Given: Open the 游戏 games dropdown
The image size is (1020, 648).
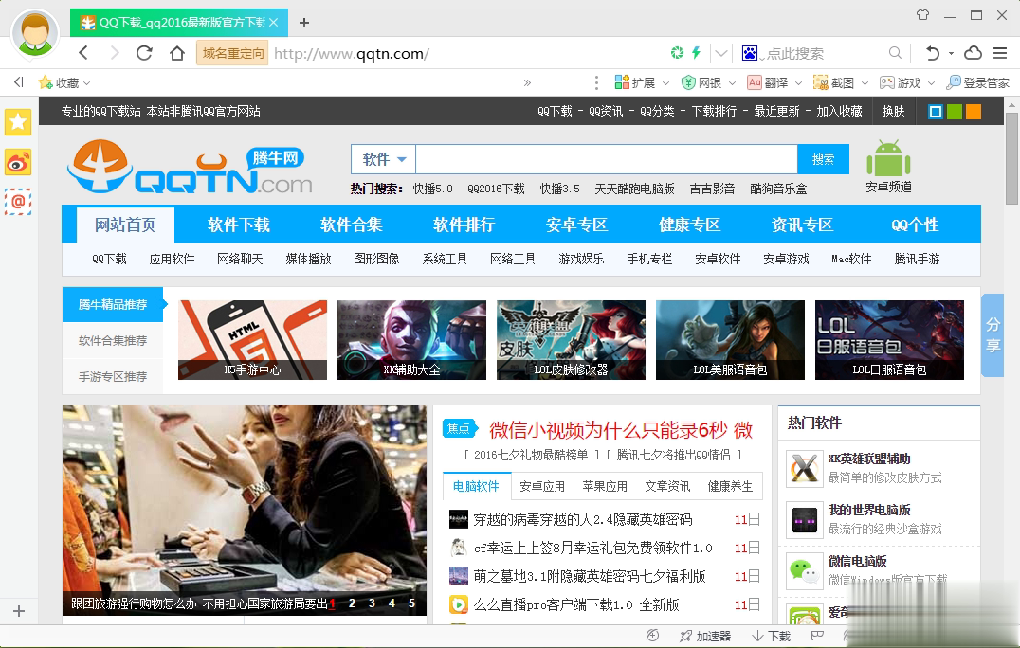Looking at the screenshot, I should click(x=907, y=82).
